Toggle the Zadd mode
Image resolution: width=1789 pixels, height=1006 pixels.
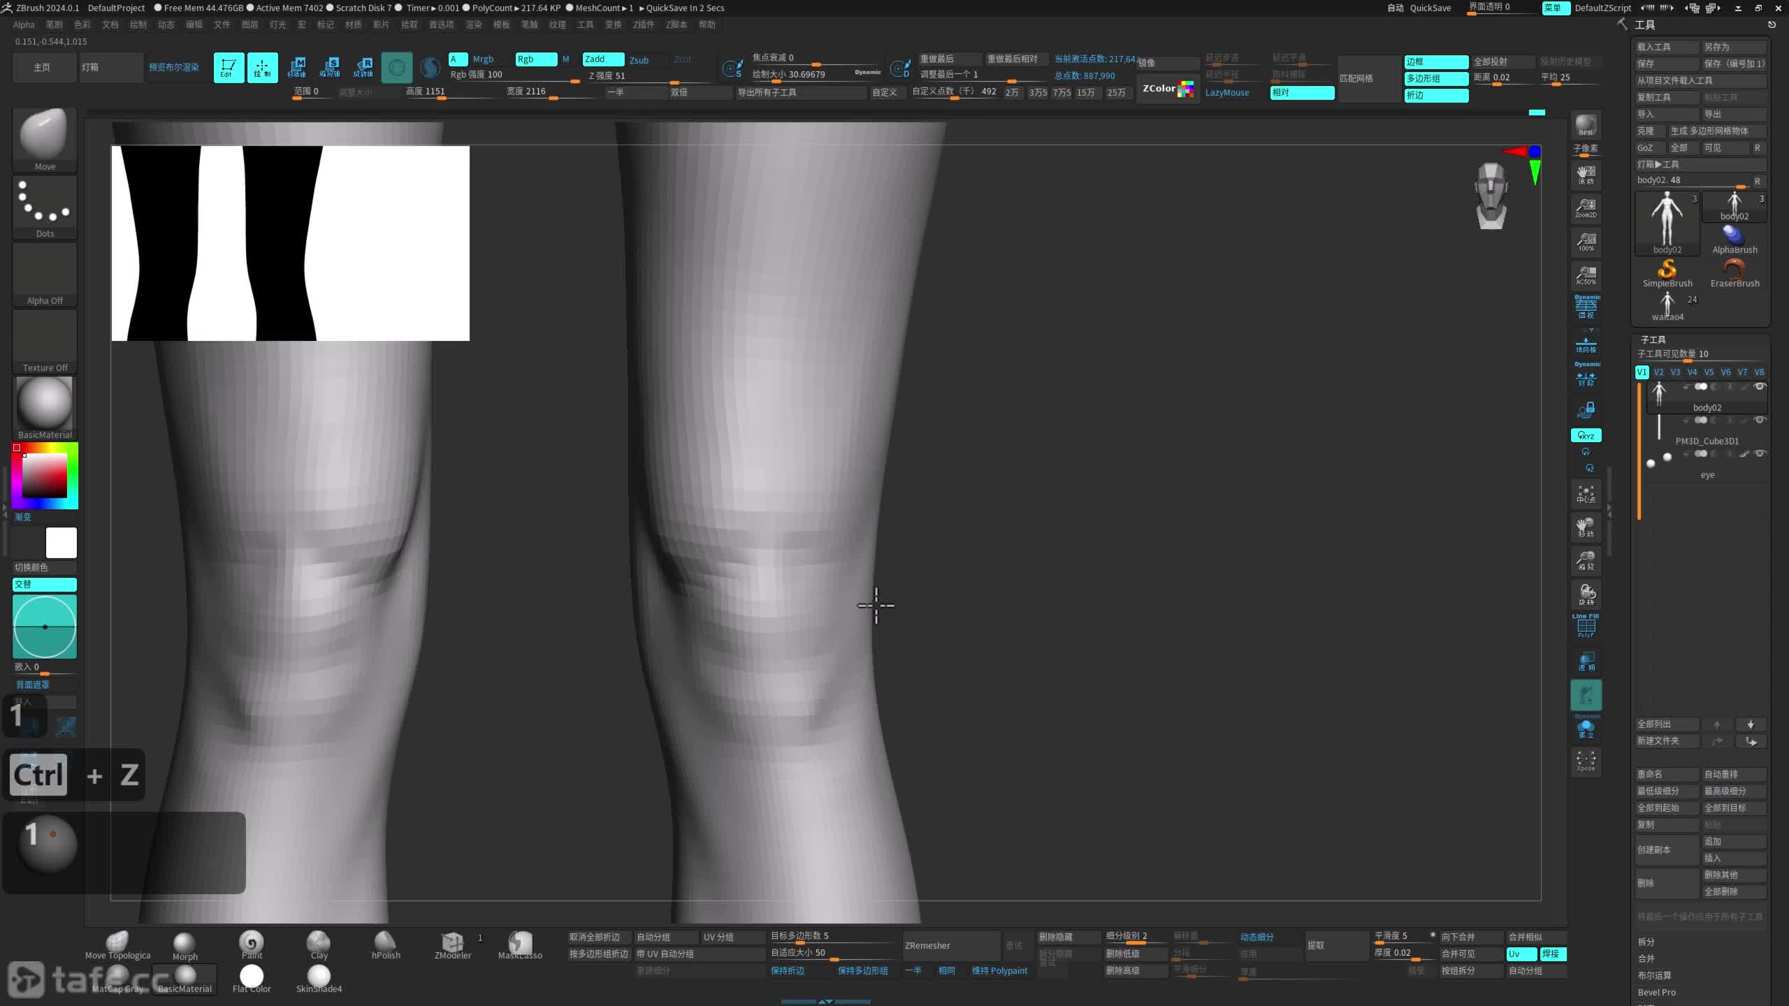coord(603,59)
